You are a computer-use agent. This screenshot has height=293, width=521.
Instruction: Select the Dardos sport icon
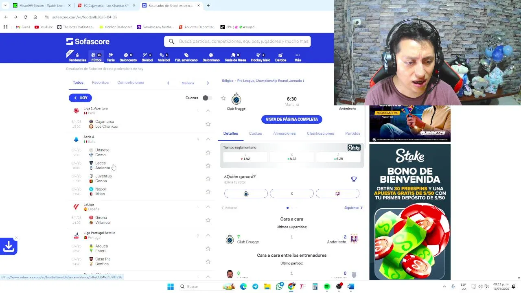[280, 57]
